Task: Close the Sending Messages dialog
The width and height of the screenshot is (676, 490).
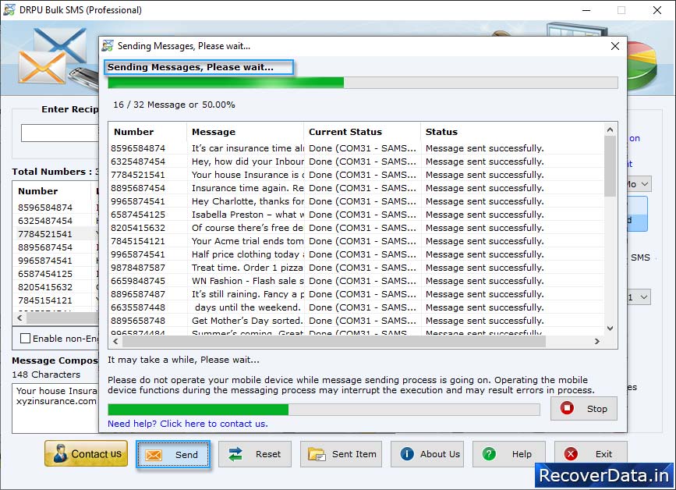Action: point(615,46)
